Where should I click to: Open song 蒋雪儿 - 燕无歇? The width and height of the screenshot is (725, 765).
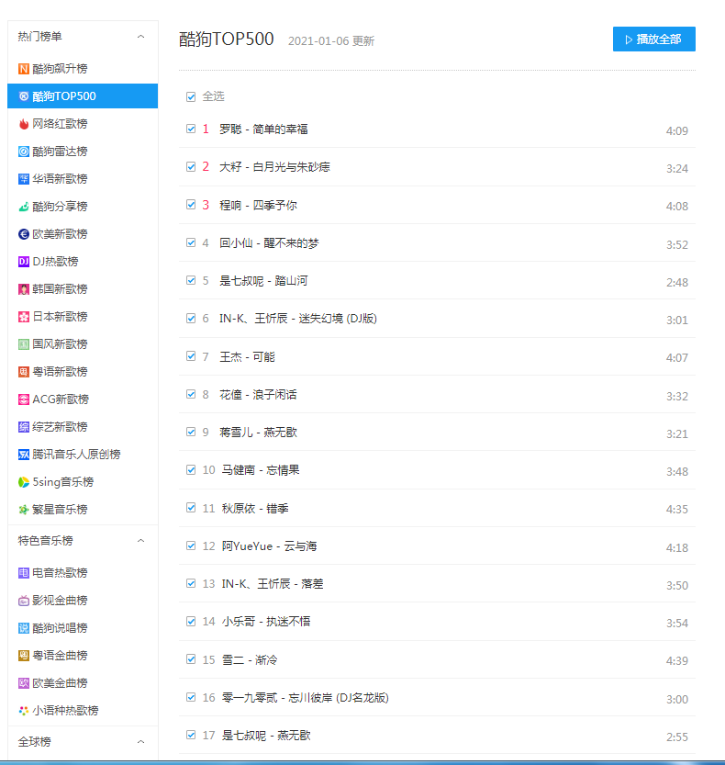point(258,433)
